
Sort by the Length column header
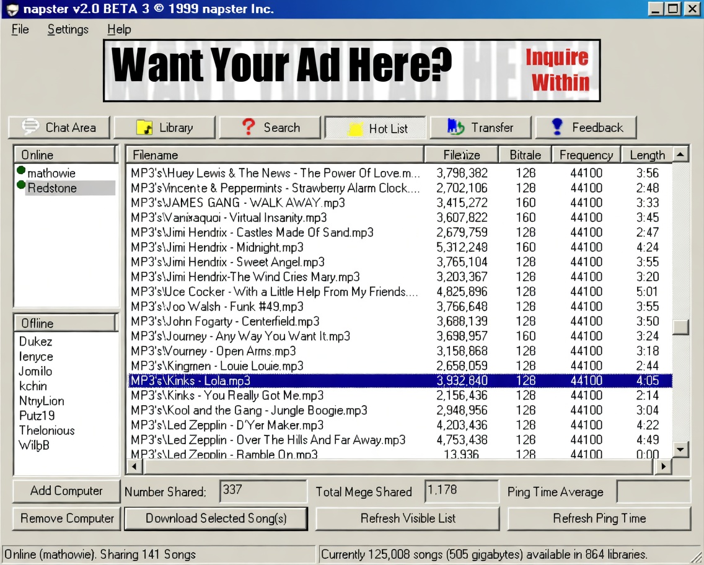click(647, 155)
